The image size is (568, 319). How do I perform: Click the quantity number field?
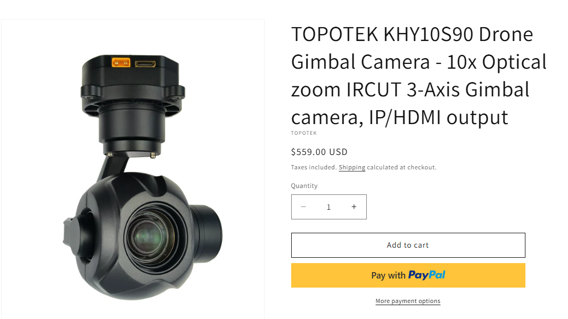(328, 207)
